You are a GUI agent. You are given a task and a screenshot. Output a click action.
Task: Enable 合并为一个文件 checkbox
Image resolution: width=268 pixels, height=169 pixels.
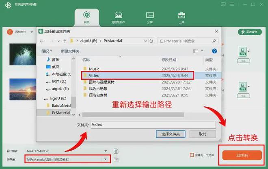192,155
